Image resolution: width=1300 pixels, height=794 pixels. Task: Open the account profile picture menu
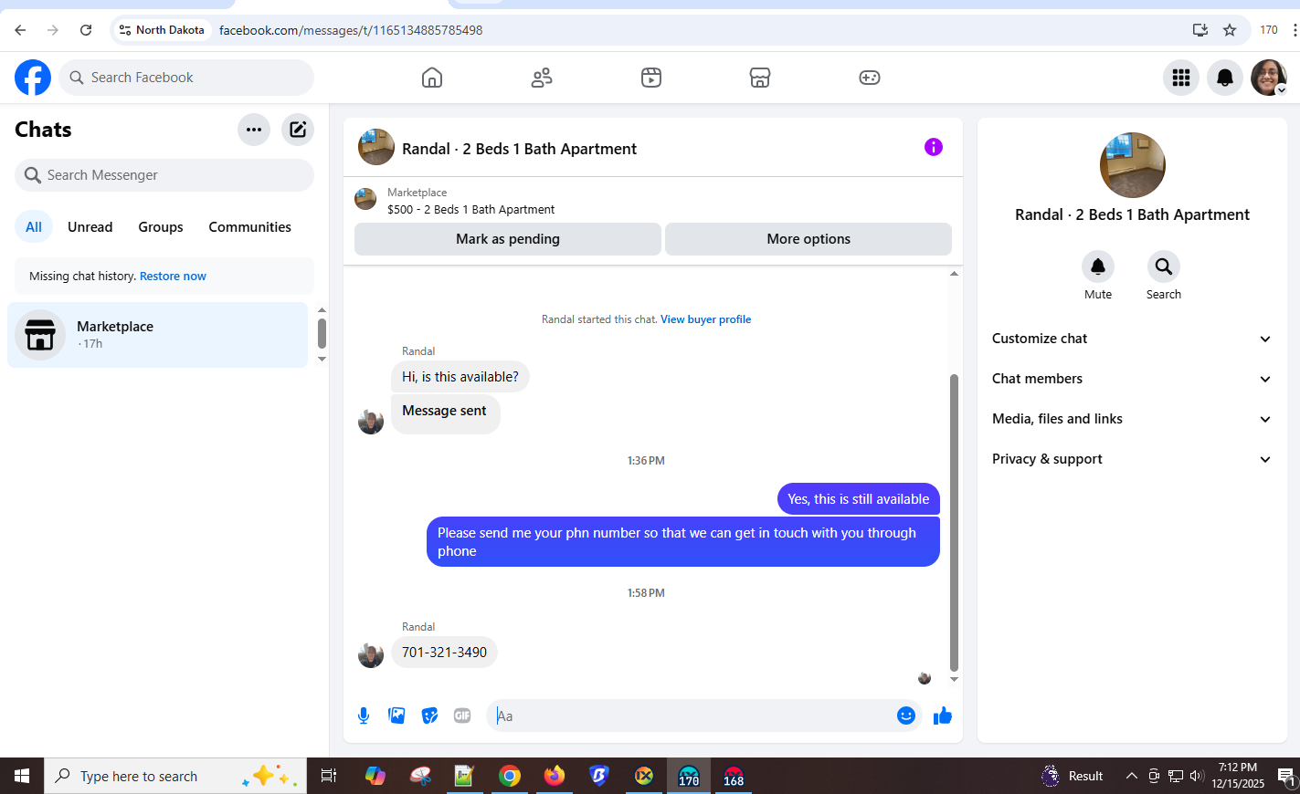1269,78
